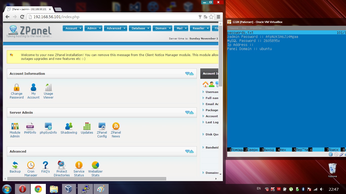
Task: Click the translate page icon in address bar
Action: [205, 17]
